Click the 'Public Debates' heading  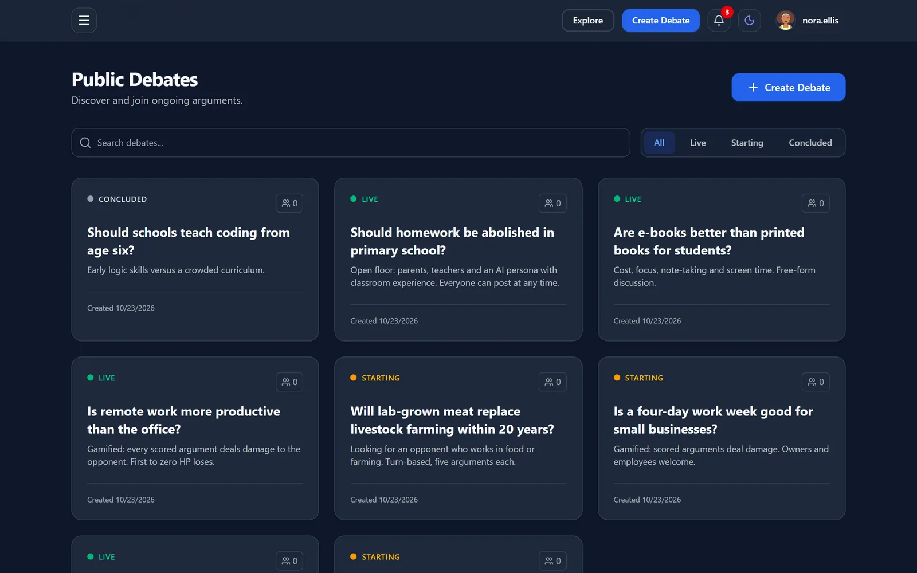[135, 80]
